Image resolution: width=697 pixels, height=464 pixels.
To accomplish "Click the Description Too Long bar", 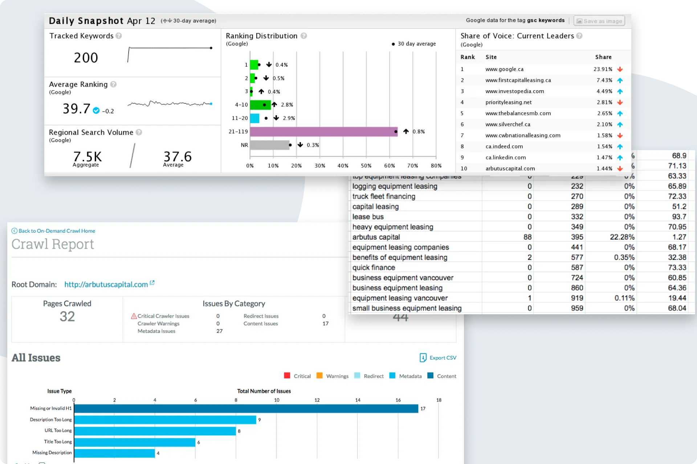I will (165, 420).
